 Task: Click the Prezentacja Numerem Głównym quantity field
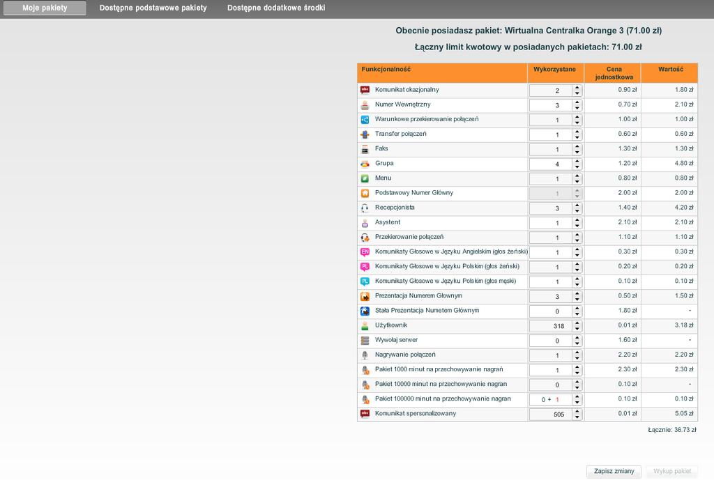(551, 297)
